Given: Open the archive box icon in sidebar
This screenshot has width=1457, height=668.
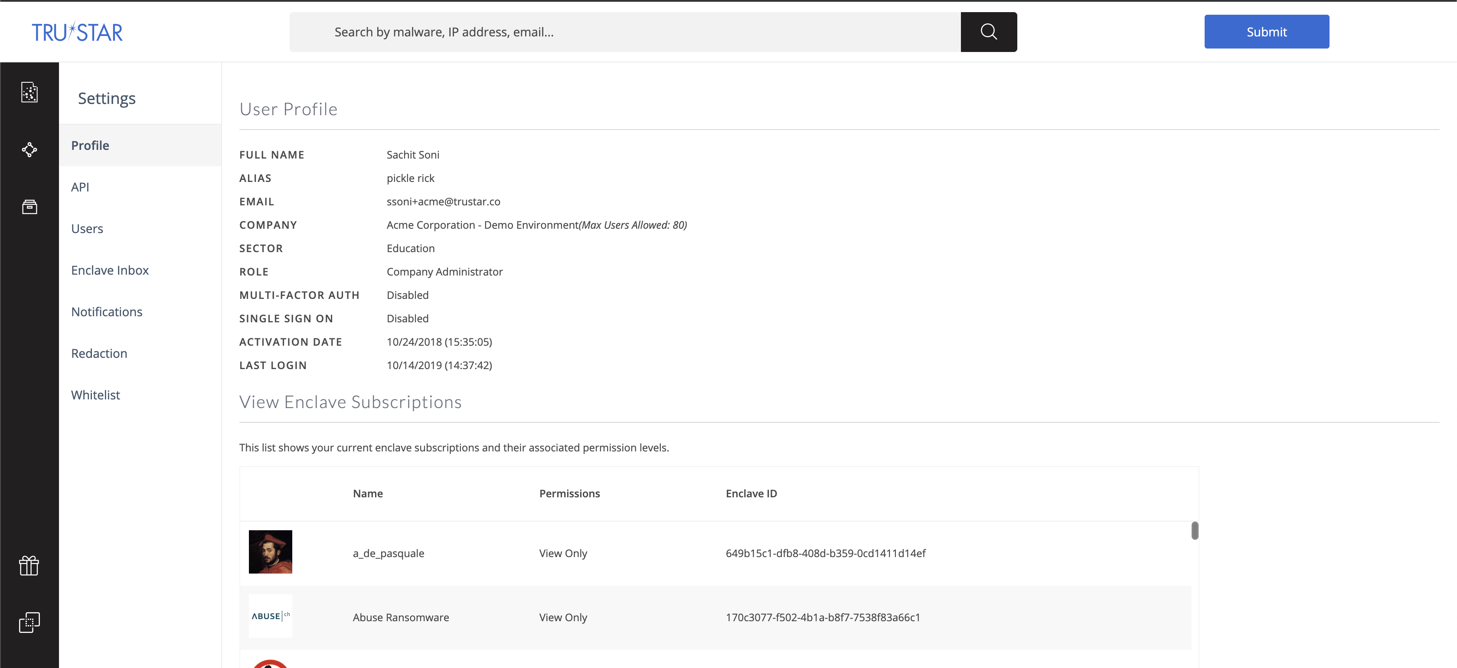Looking at the screenshot, I should click(29, 207).
